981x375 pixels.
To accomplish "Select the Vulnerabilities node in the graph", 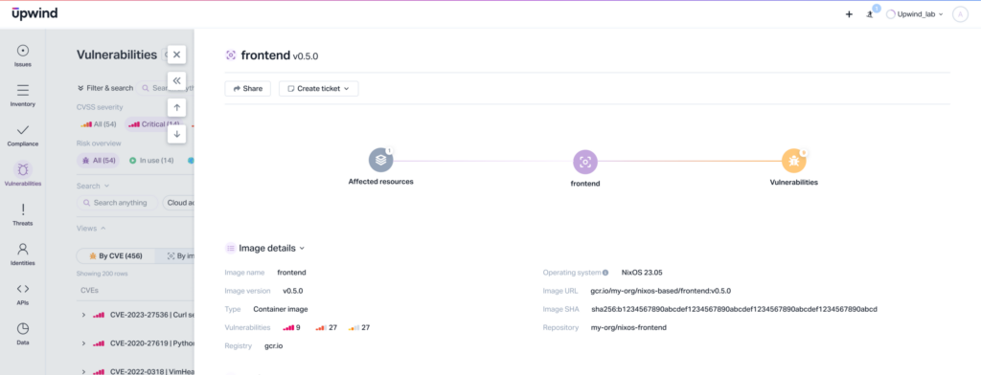I will [x=793, y=161].
